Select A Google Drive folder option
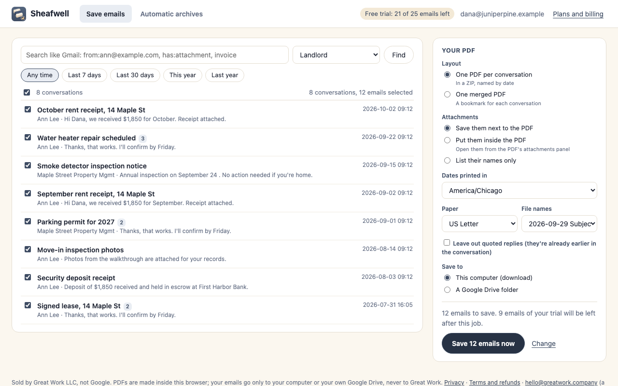 pyautogui.click(x=447, y=290)
